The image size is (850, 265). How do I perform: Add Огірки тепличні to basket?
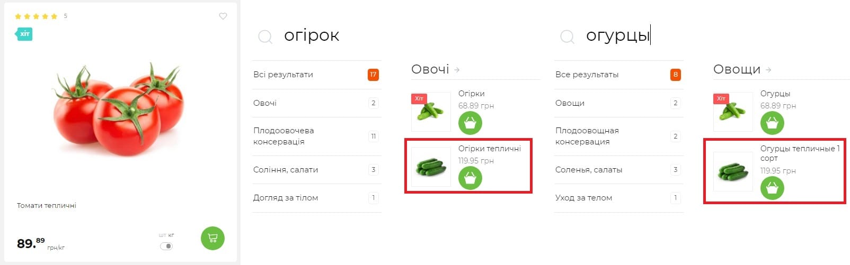click(470, 178)
